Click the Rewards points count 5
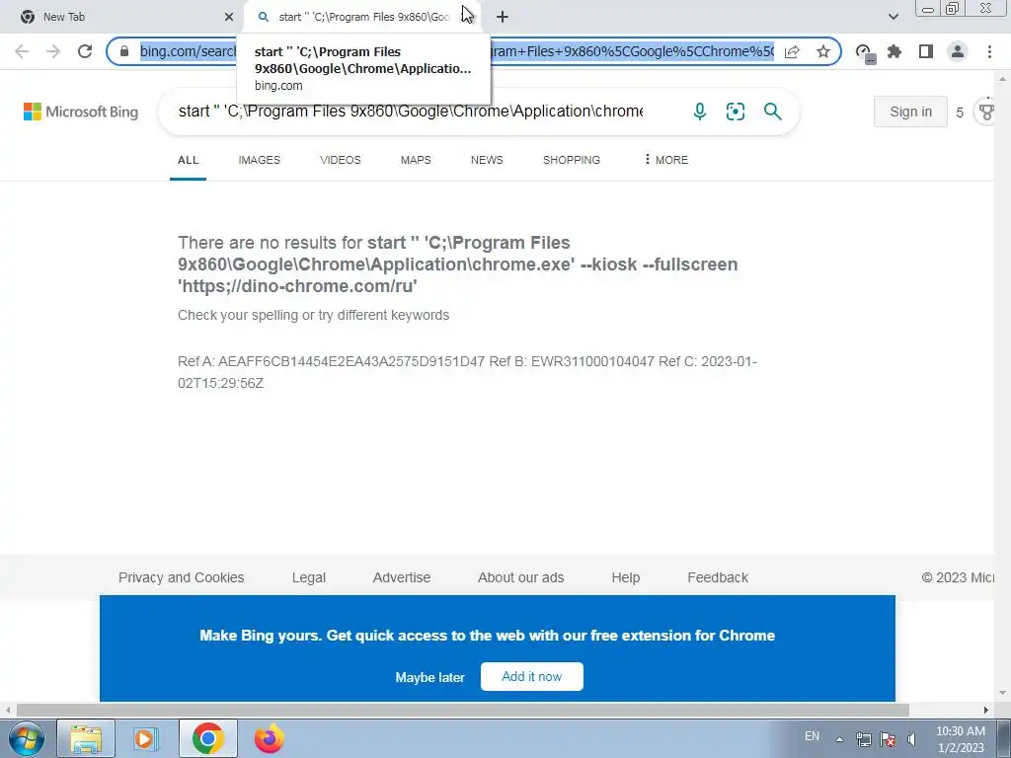 tap(960, 113)
